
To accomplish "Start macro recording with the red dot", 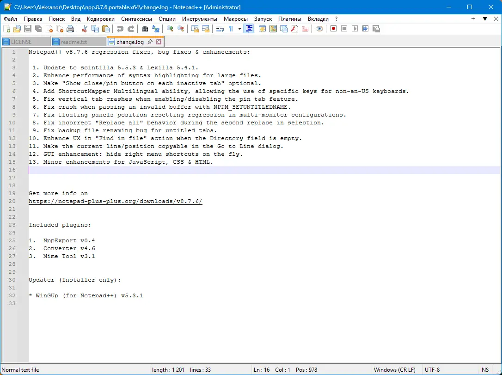I will (x=333, y=29).
